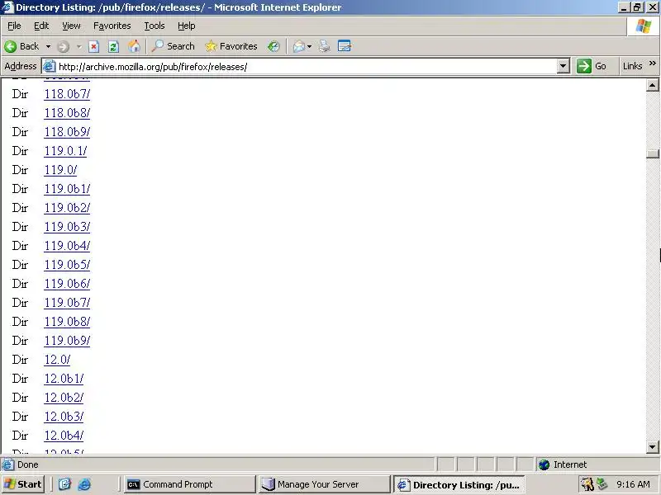Open the 12.0b3/ directory link
The height and width of the screenshot is (495, 661).
tap(64, 417)
